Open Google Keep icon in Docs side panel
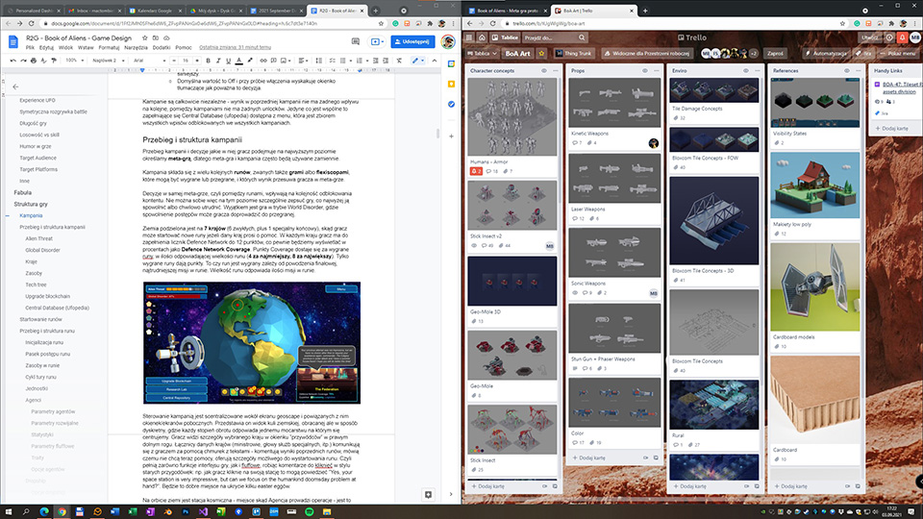 click(x=452, y=85)
